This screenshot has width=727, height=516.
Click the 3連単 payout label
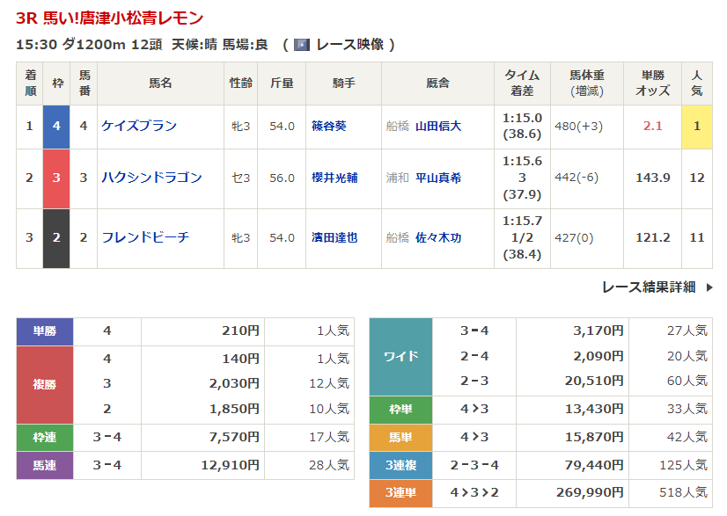[401, 492]
